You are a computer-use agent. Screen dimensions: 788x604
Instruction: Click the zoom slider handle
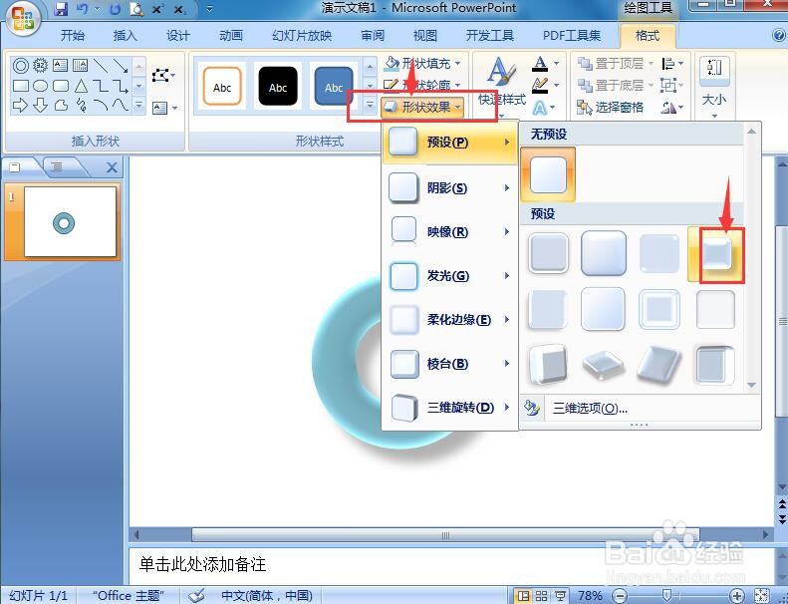665,596
